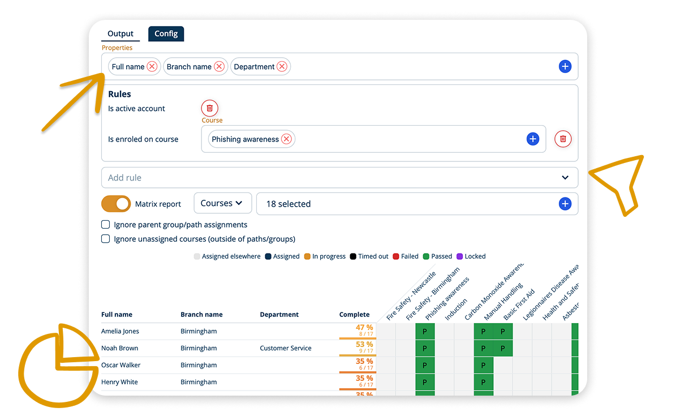Toggle the Matrix report switch

point(116,204)
